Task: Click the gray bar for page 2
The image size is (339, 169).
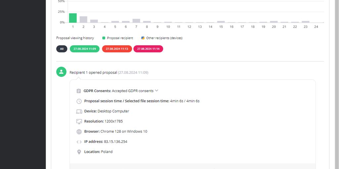Action: coord(83,19)
